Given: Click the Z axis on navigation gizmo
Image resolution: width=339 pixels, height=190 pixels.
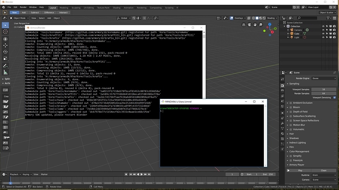Looking at the screenshot, I should 270,24.
